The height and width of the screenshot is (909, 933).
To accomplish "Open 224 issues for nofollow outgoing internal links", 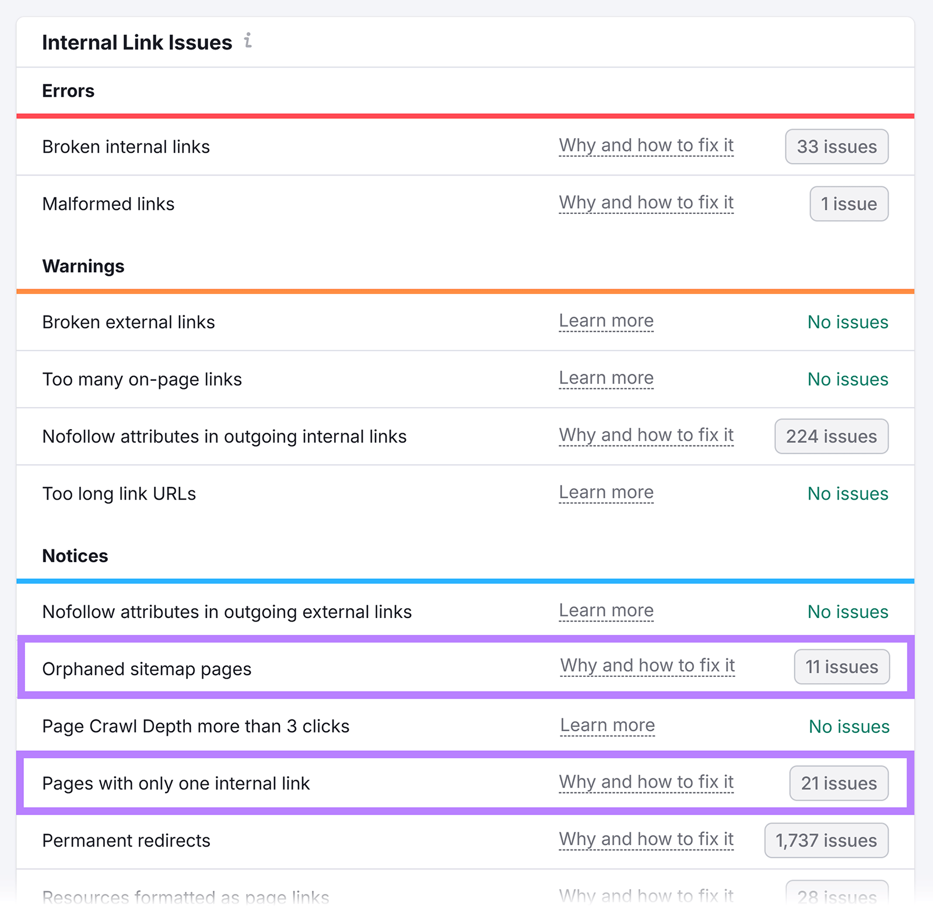I will (831, 436).
